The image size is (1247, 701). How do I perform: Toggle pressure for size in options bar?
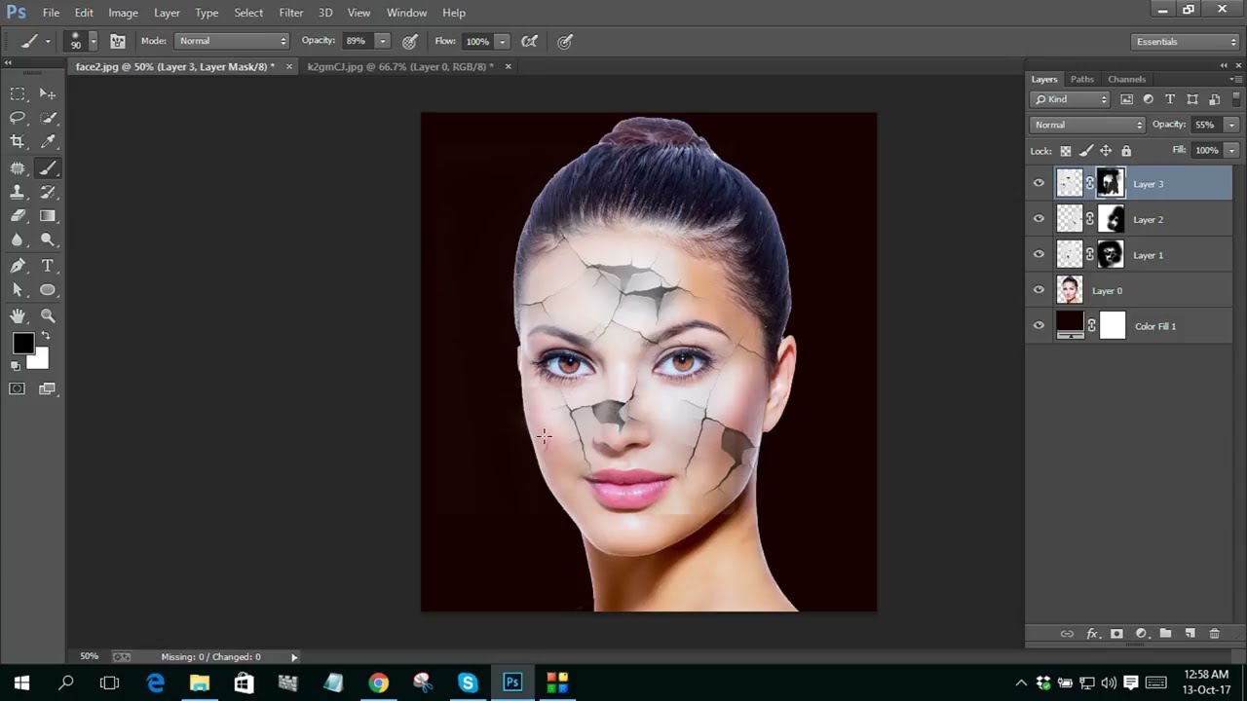tap(564, 42)
